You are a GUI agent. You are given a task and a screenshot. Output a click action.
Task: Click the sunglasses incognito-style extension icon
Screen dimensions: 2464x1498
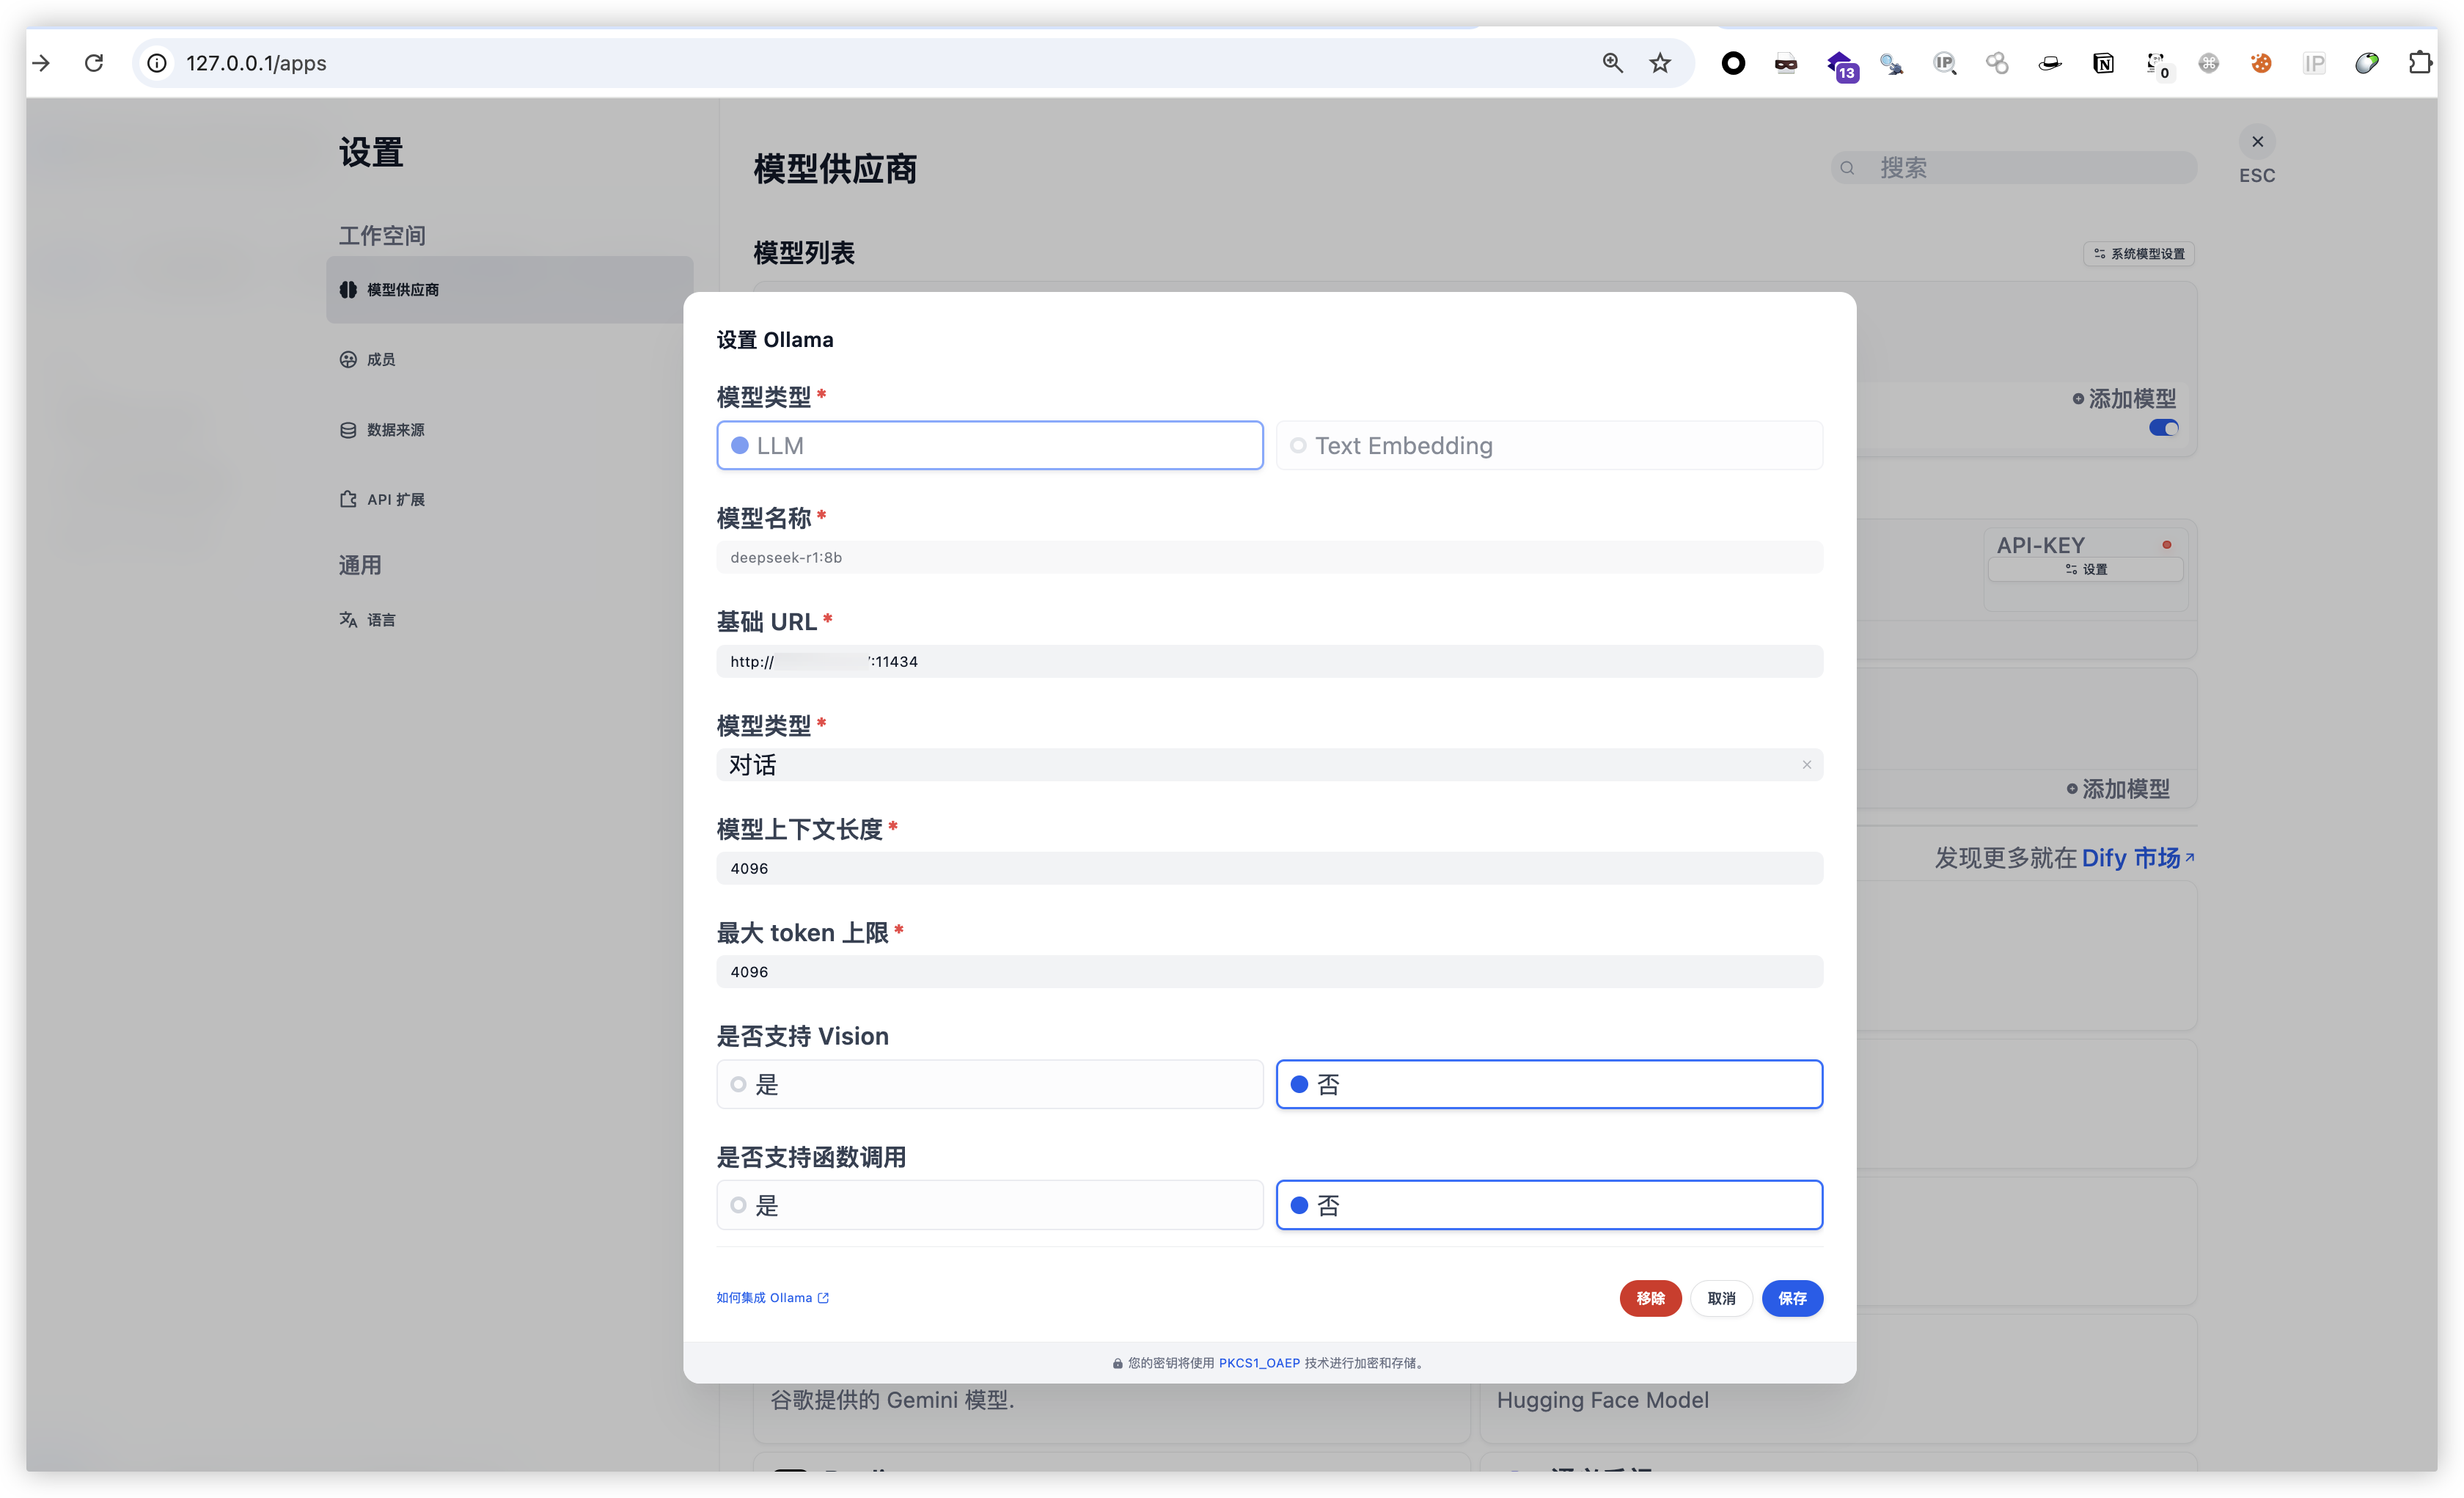tap(1786, 63)
